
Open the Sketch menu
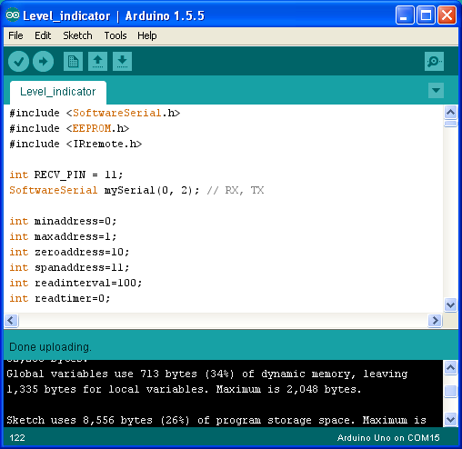(77, 35)
